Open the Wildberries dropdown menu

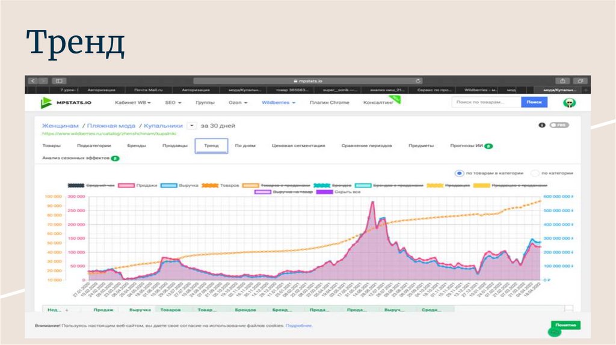pos(279,103)
